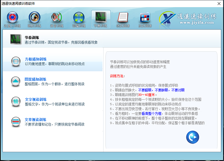The height and width of the screenshot is (161, 224).
Task: Click description 整格文字，作为一个视读单位来进行视读
Action: [x=55, y=104]
